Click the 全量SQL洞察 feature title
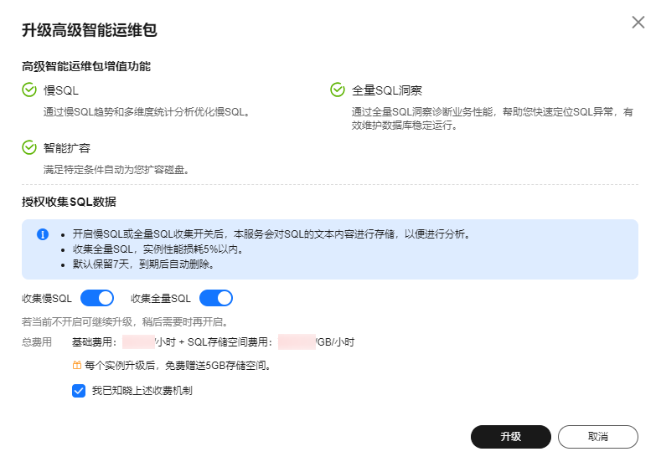Screen dimensions: 661x467 (x=386, y=90)
